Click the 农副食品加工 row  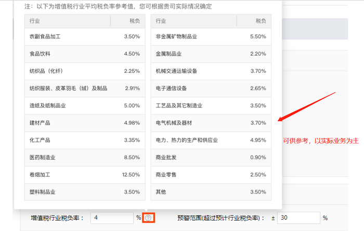click(x=84, y=36)
